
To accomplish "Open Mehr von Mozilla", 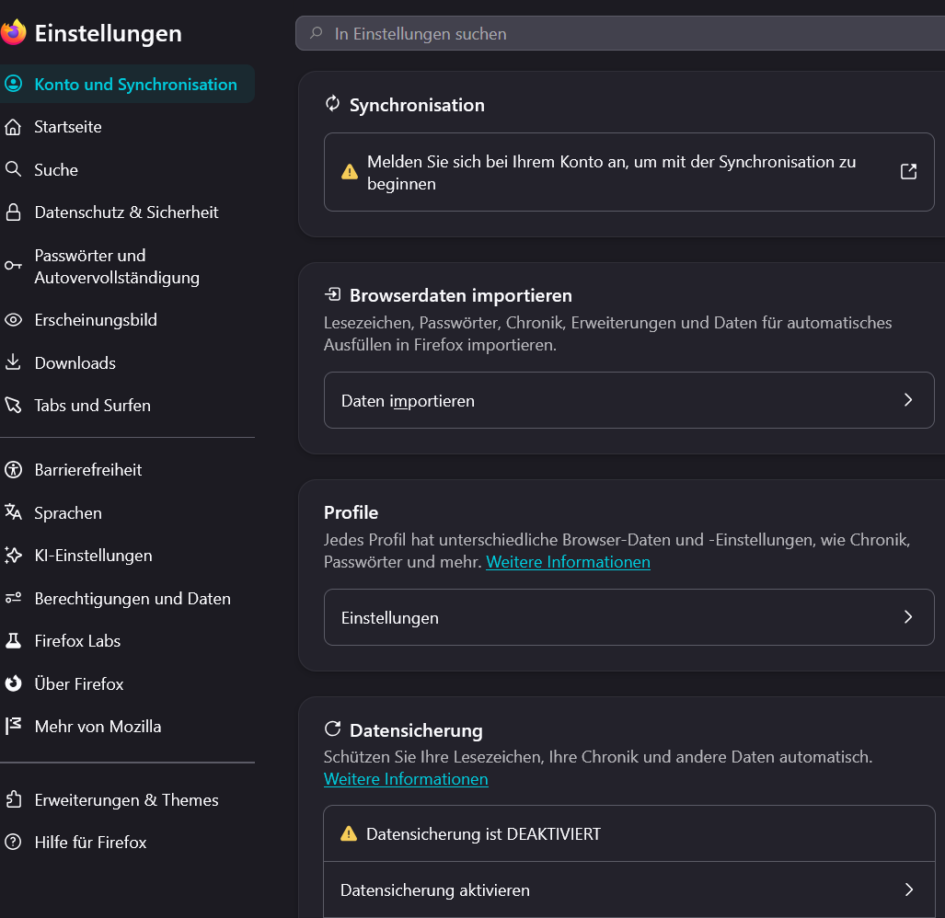I will [127, 727].
